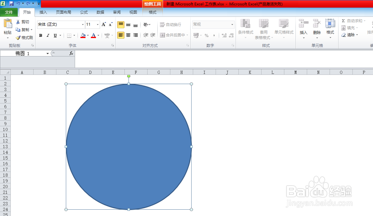373x216 pixels.
Task: Toggle center text alignment
Action: coord(128,35)
